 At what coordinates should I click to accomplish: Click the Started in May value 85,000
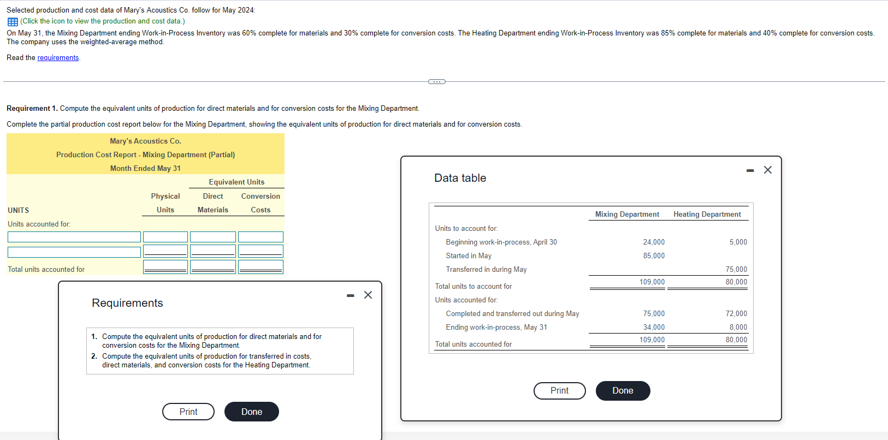pos(654,256)
